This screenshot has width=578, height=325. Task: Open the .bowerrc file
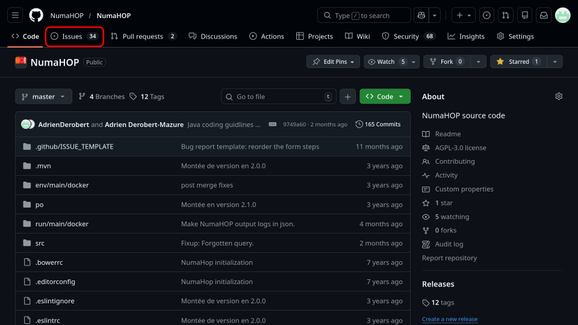click(x=49, y=262)
